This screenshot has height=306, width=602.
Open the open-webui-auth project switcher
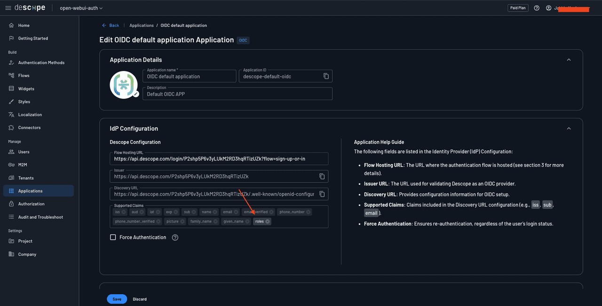[80, 8]
